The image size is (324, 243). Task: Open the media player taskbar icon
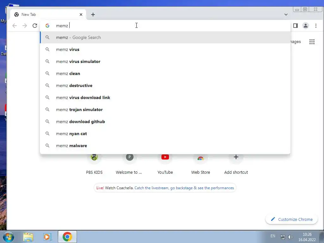47,237
